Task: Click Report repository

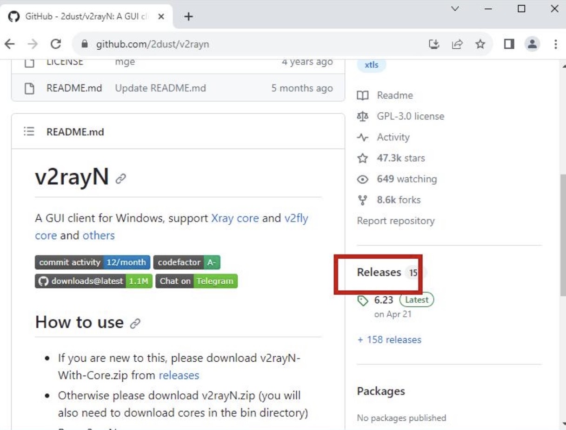Action: pos(396,221)
